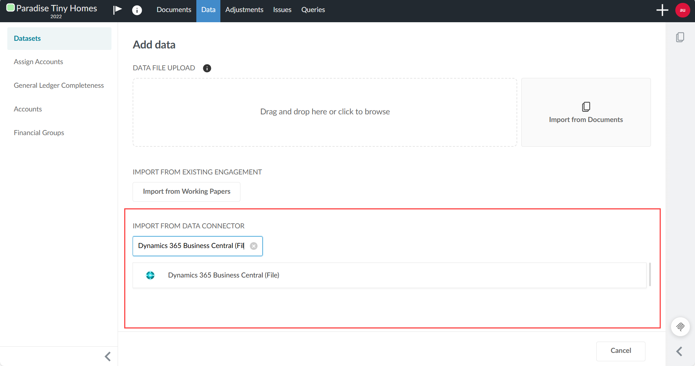Viewport: 695px width, 366px height.
Task: Open the data connector search dropdown list
Action: [193, 246]
